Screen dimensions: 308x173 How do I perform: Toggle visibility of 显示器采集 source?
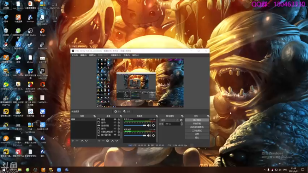tap(115, 135)
